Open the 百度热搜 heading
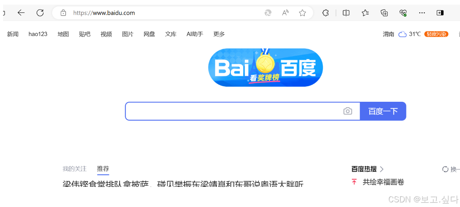460x207 pixels. pos(364,169)
